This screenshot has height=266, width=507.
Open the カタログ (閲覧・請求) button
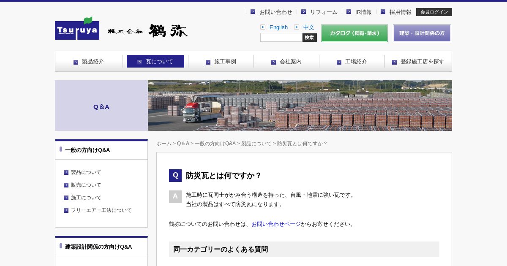click(354, 33)
